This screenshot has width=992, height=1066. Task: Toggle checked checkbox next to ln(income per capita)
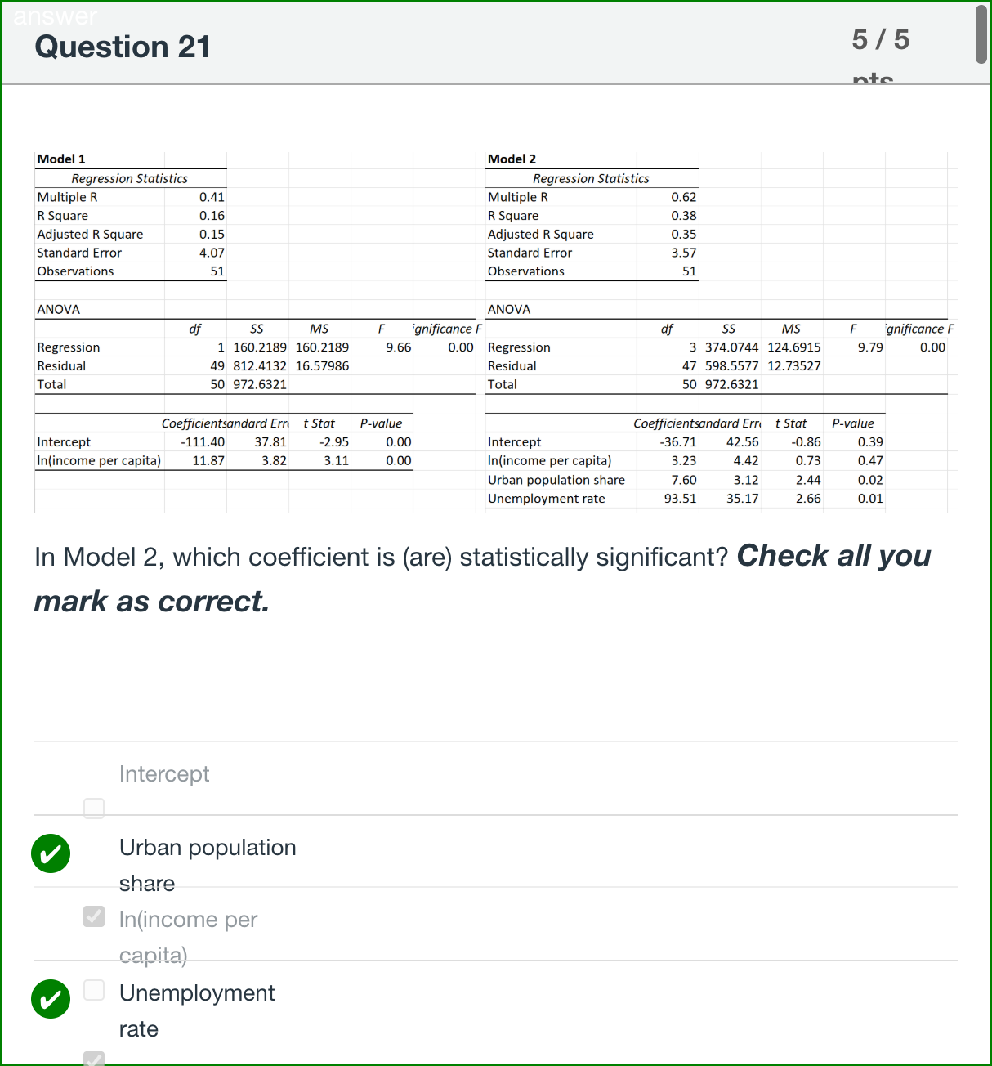94,916
